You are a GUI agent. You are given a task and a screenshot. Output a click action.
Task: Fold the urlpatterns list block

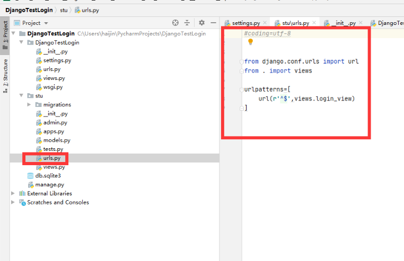tap(242, 90)
